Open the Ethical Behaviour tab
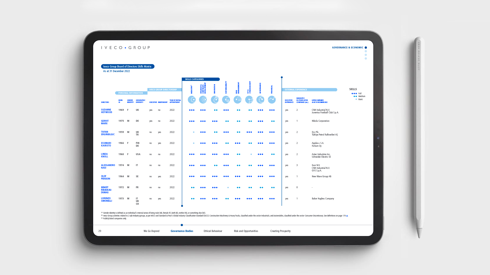The image size is (490, 275). 213,231
